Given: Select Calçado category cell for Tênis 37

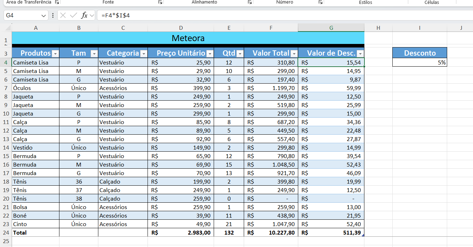Looking at the screenshot, I should click(x=123, y=190).
